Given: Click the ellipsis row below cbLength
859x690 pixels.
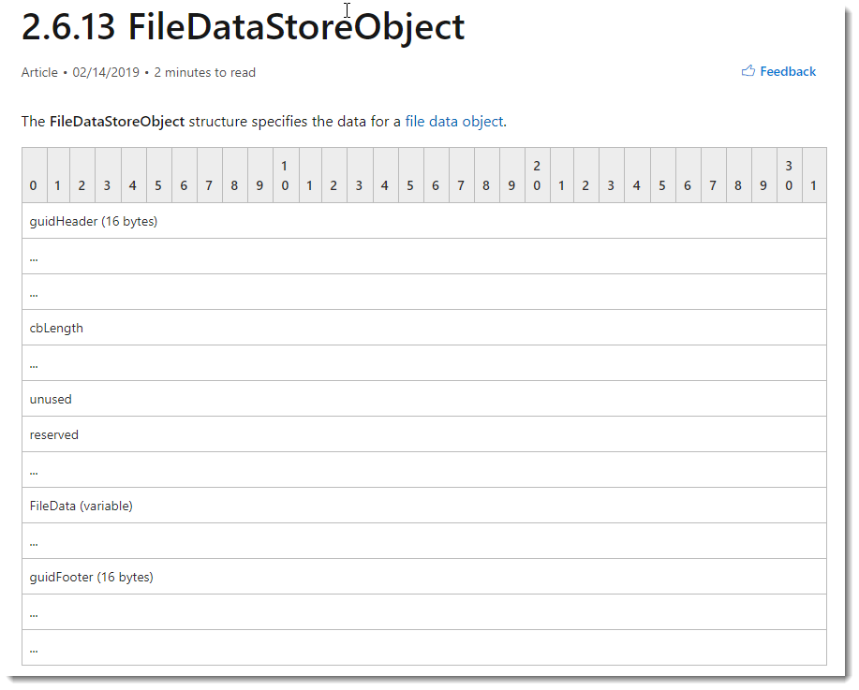Looking at the screenshot, I should (423, 364).
